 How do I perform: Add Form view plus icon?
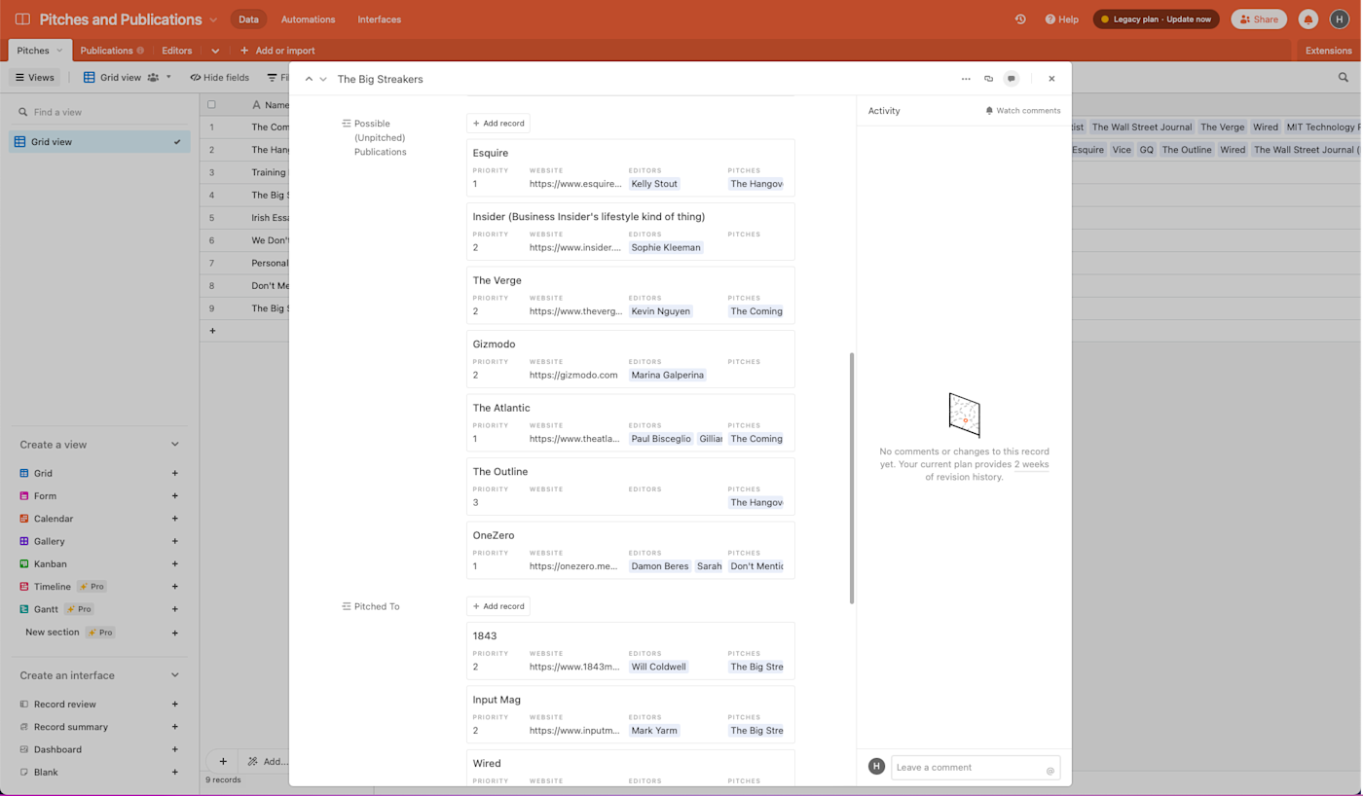click(x=175, y=496)
